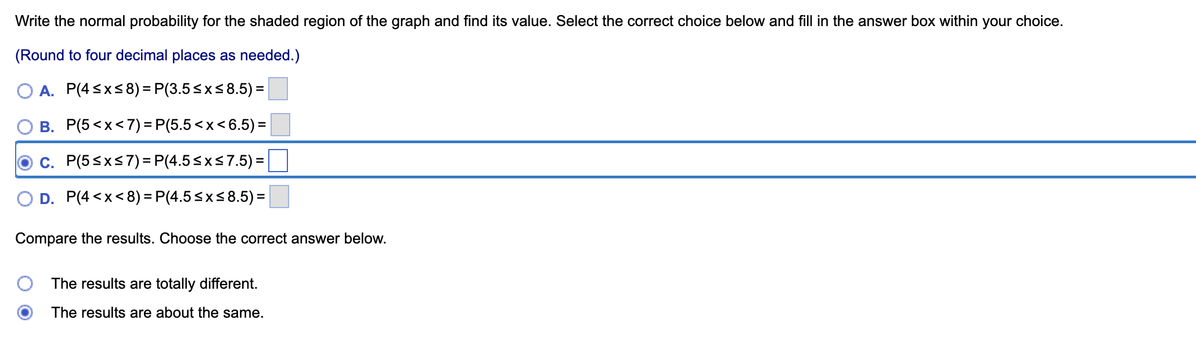Select radio button for choice A
The width and height of the screenshot is (1196, 349).
[25, 90]
